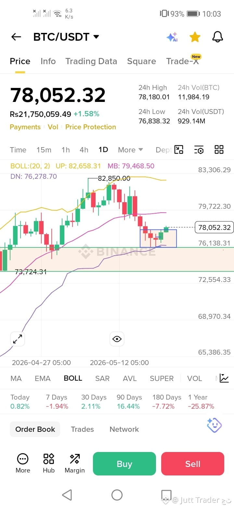
Task: Open the Margin trading icon
Action: [x=75, y=463]
